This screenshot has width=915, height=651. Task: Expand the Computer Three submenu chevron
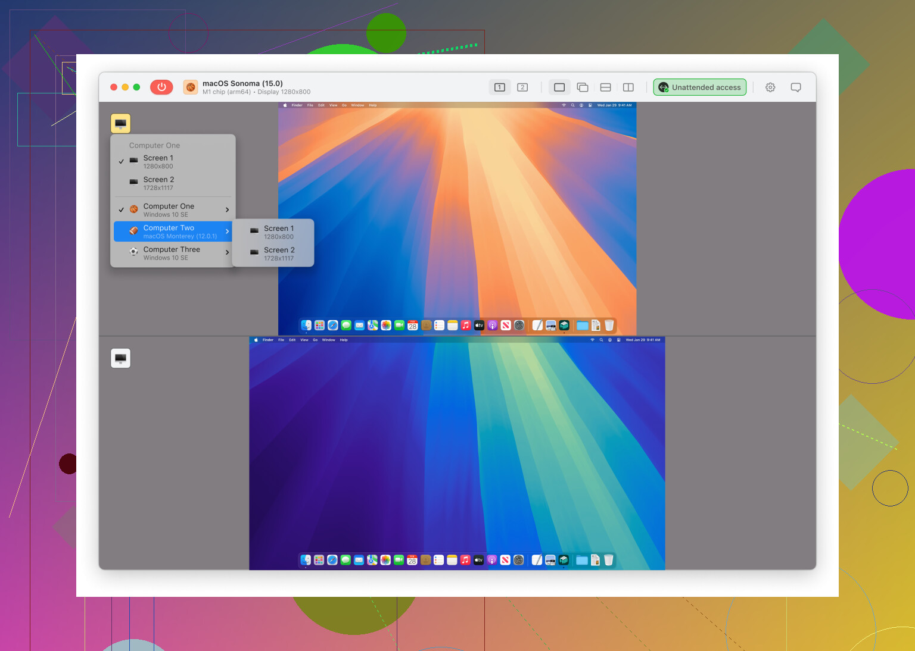click(227, 253)
